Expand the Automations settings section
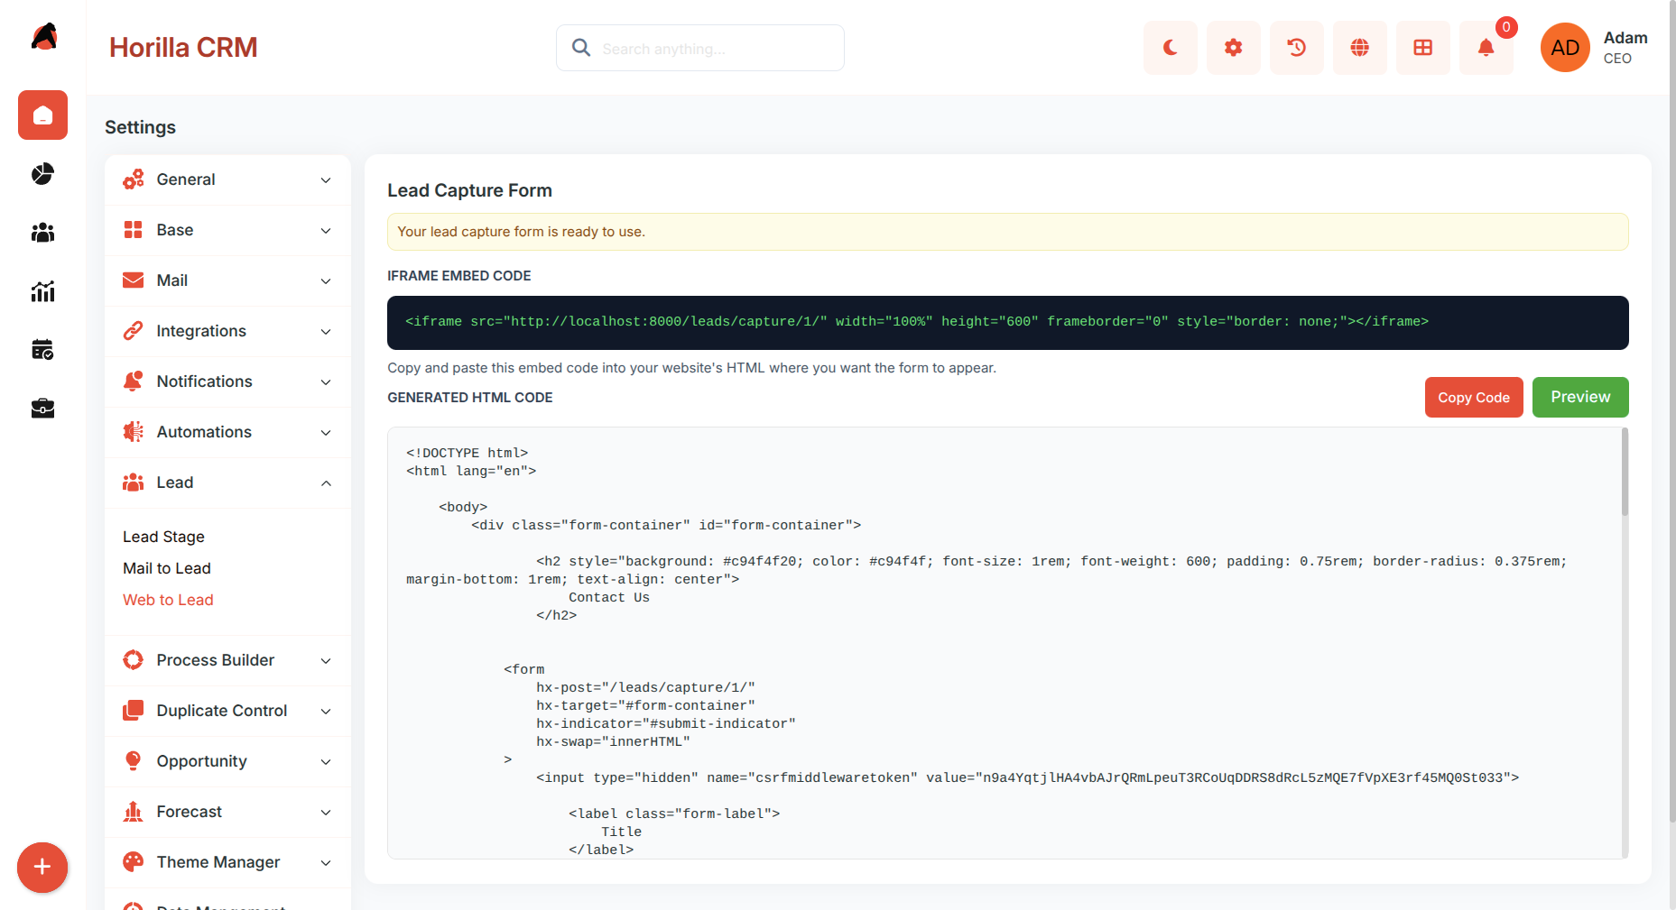The width and height of the screenshot is (1676, 910). pos(227,432)
